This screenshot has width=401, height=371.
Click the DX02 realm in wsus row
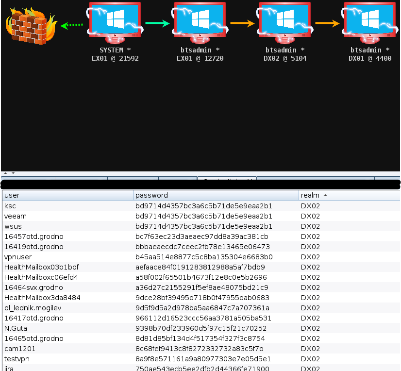coord(310,226)
